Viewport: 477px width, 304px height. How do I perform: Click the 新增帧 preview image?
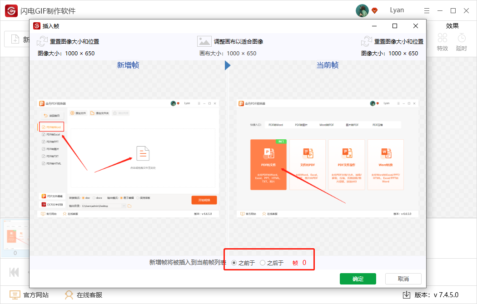click(128, 158)
